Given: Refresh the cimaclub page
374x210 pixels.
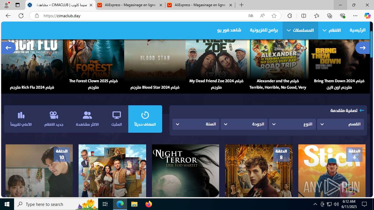Looking at the screenshot, I should tap(21, 16).
